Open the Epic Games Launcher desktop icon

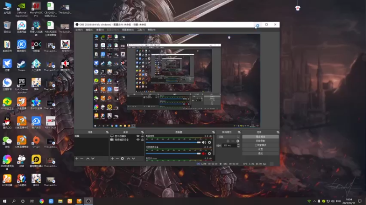point(22,86)
